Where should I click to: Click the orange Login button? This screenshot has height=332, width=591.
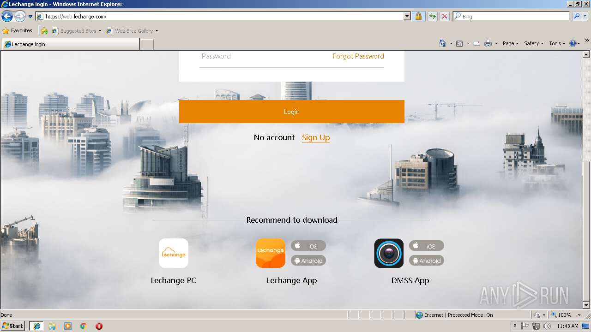coord(292,112)
